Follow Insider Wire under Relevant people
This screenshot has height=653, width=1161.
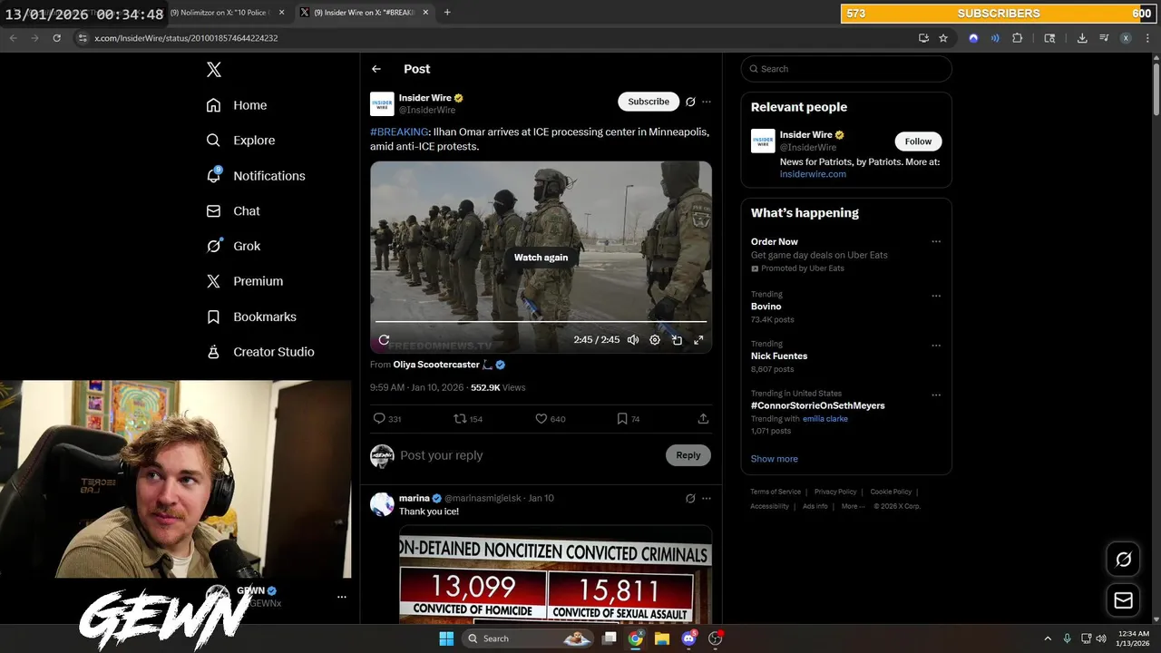(918, 141)
